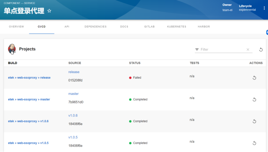
Task: Type in the Filter input field
Action: 222,49
